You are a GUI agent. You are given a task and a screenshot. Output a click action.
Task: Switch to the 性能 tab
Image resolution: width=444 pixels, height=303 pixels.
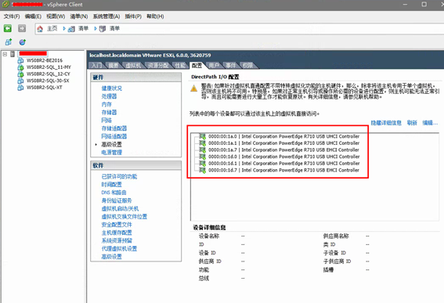click(180, 66)
